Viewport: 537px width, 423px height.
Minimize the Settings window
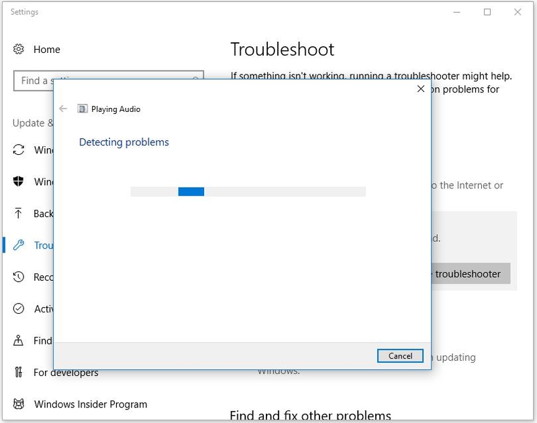456,12
